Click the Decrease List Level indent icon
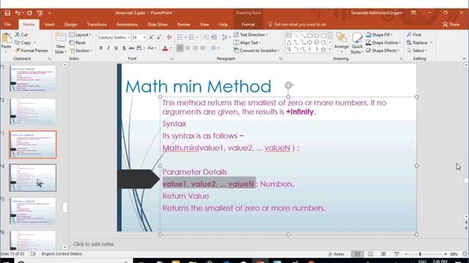 point(206,37)
